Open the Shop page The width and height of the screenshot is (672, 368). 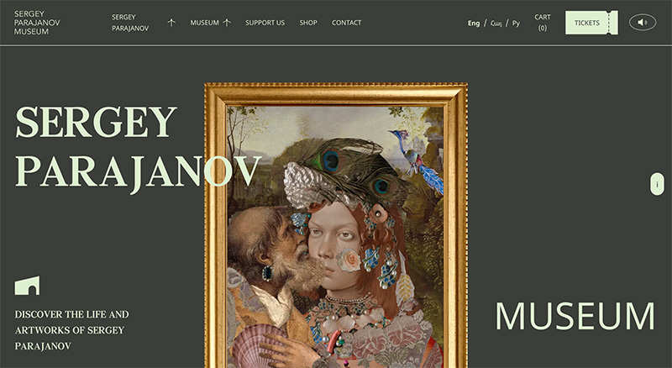point(308,23)
